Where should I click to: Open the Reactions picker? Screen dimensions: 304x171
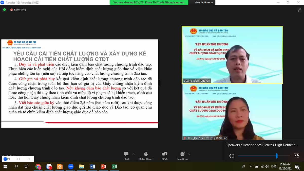tap(182, 156)
